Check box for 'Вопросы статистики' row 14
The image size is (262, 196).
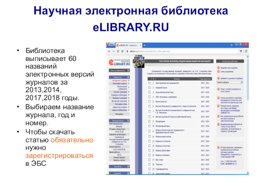[150, 146]
